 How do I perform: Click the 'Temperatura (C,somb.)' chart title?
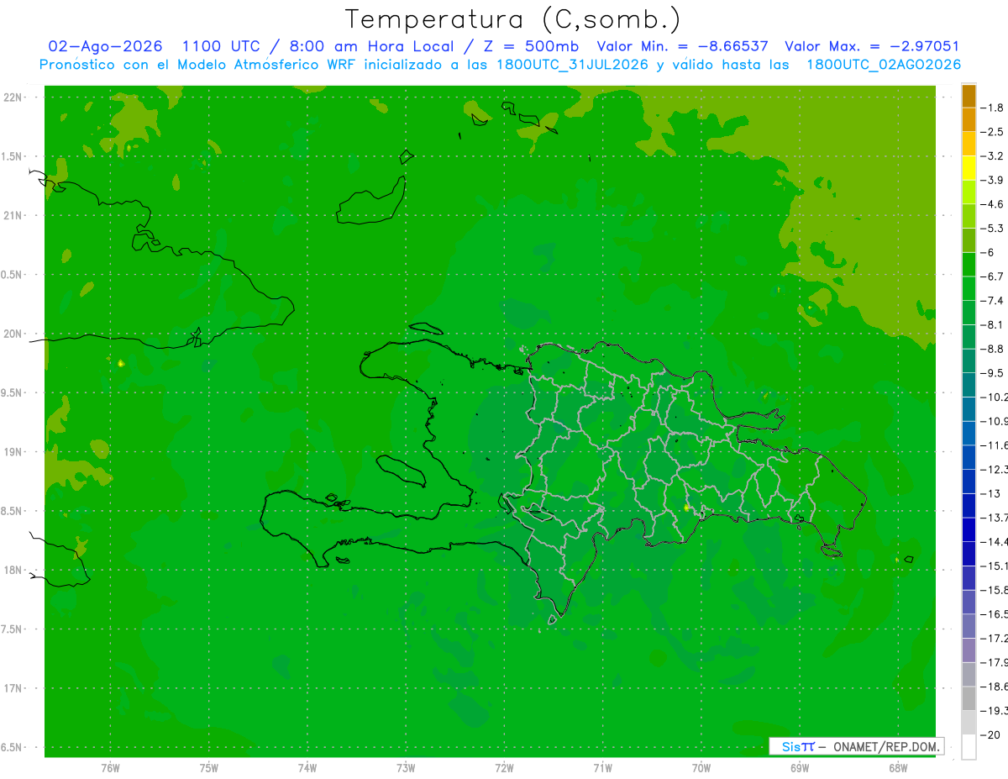point(512,19)
